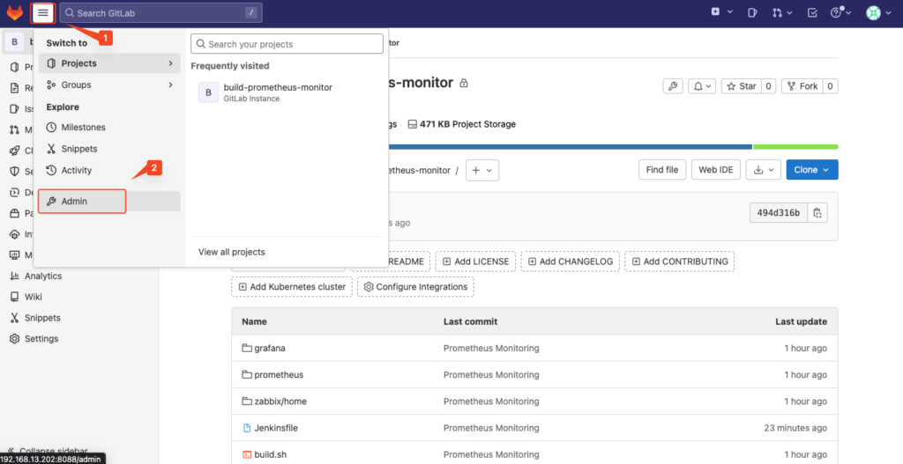This screenshot has height=464, width=903.
Task: Open Milestones under Explore
Action: tap(109, 127)
